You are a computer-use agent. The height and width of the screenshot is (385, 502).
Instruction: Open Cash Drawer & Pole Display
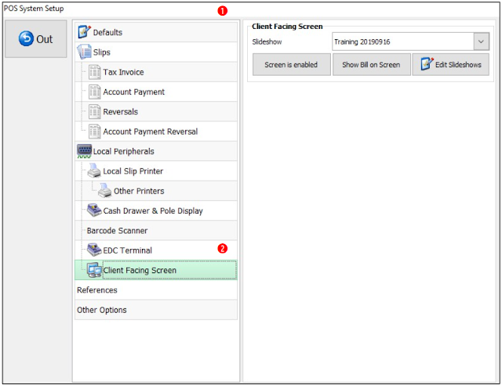pyautogui.click(x=156, y=210)
